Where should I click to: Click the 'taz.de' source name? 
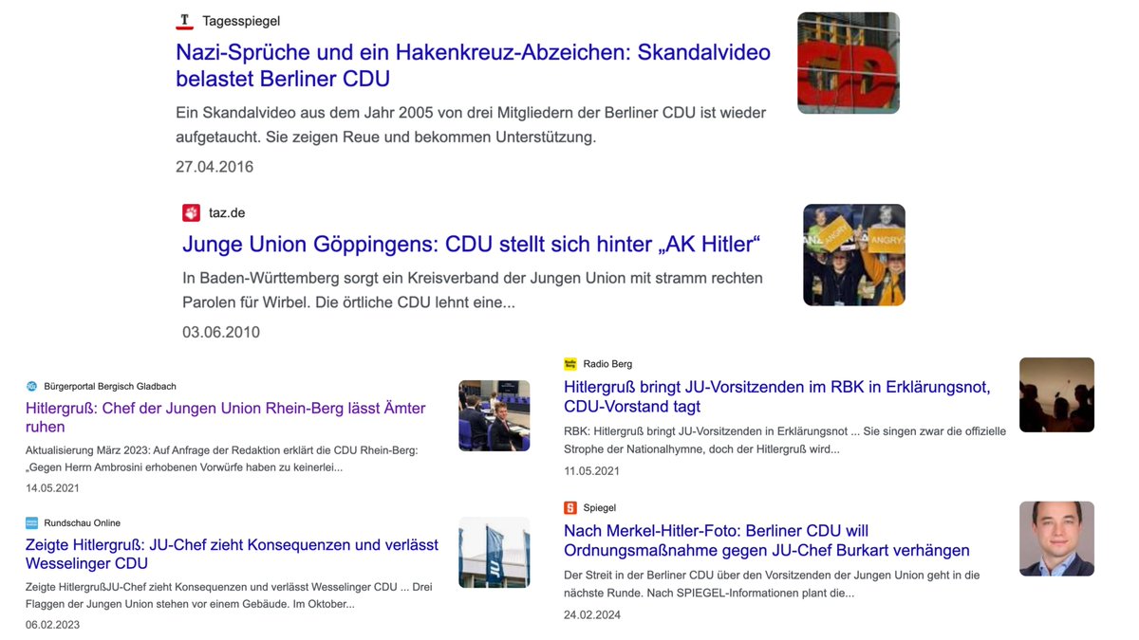point(227,212)
